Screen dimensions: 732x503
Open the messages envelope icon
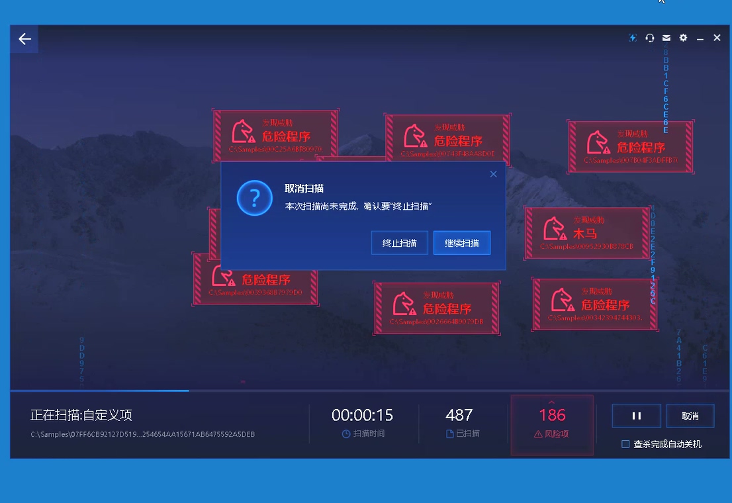click(x=666, y=38)
